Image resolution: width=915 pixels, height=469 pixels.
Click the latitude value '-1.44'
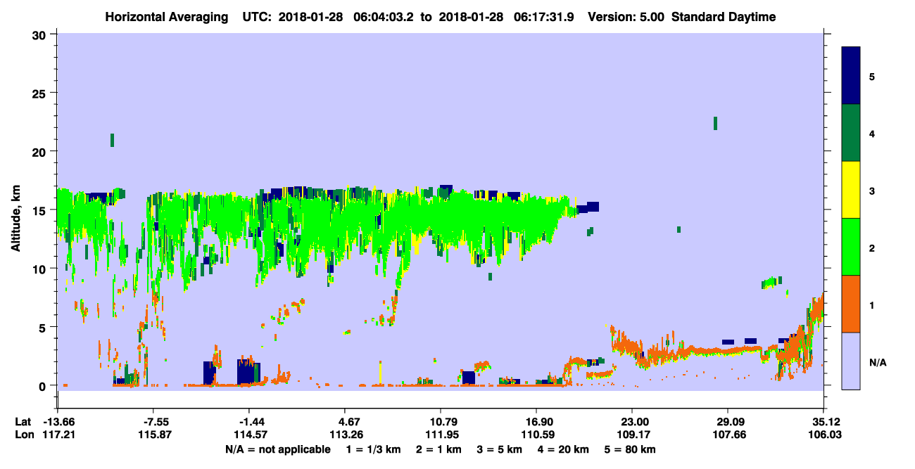(x=249, y=422)
